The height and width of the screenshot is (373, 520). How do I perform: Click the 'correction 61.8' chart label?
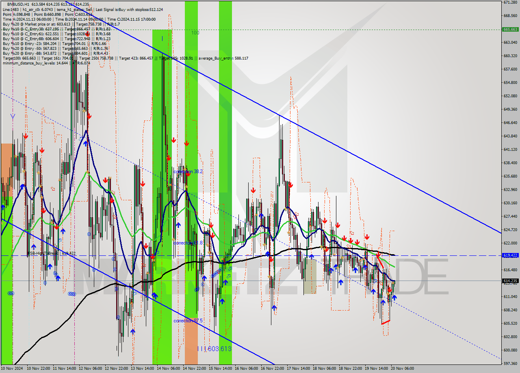(188, 242)
